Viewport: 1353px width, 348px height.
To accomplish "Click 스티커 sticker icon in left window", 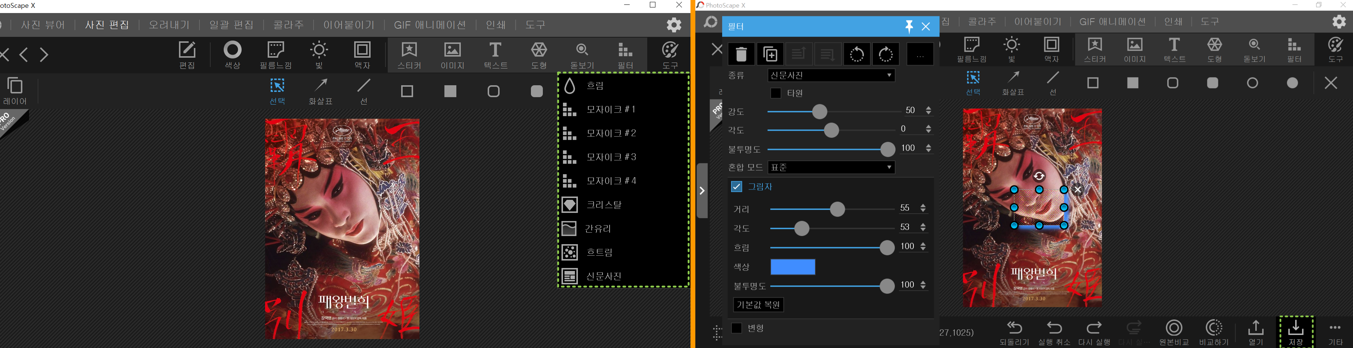I will [409, 55].
